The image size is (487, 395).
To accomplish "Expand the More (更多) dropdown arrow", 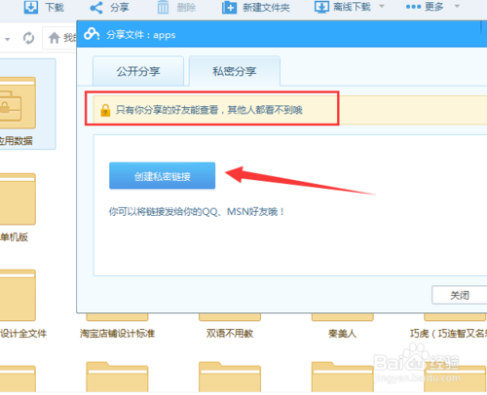I will (x=457, y=6).
